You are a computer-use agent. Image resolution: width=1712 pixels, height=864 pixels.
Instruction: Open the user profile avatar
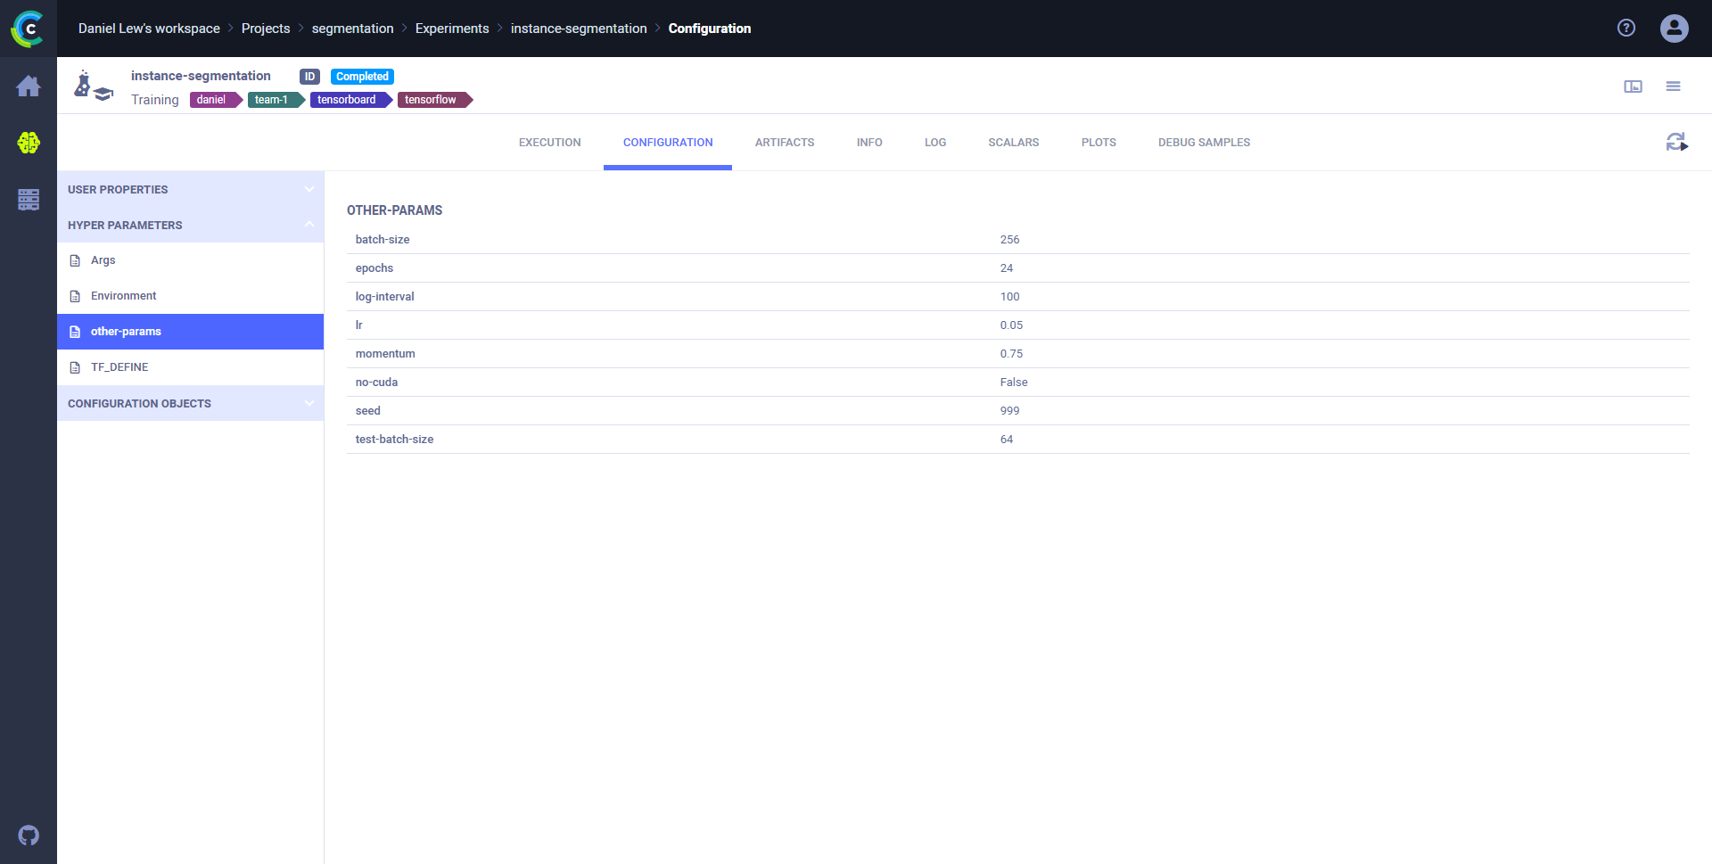[1674, 29]
